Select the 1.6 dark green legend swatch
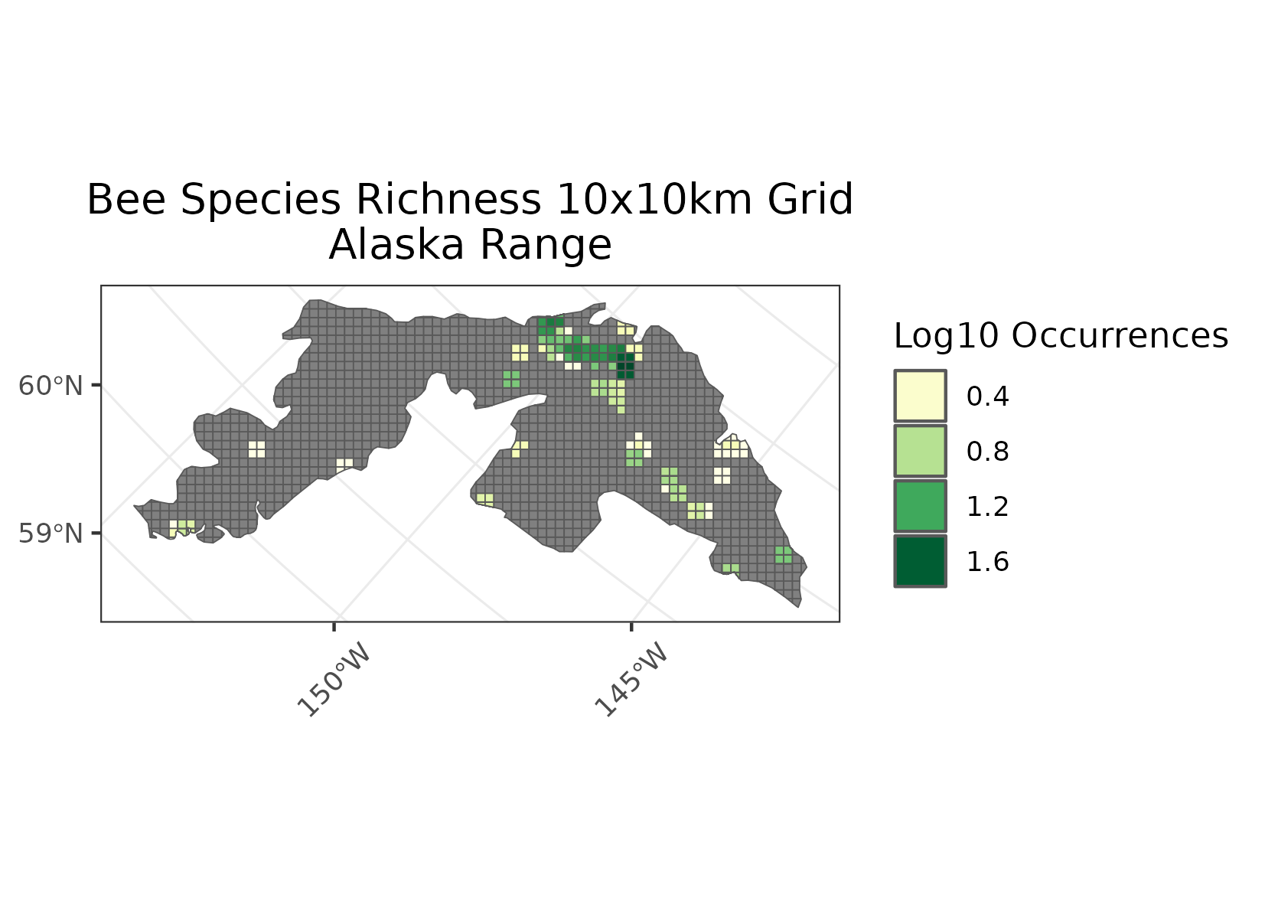The image size is (1265, 904). (920, 561)
